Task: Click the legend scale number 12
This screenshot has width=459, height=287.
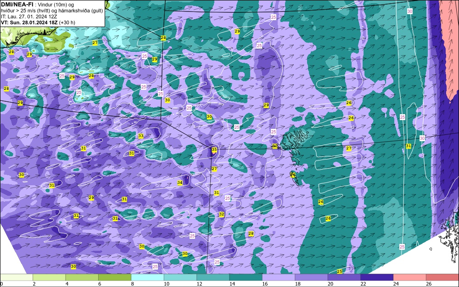Action: [x=199, y=284]
